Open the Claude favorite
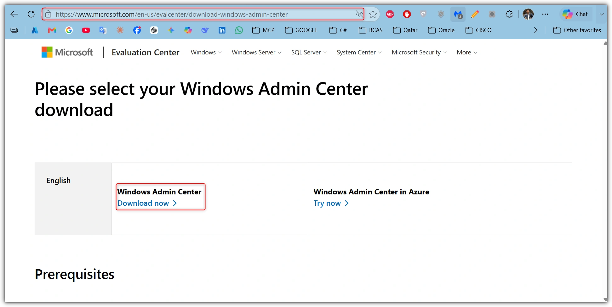Screen dimensions: 612x307 tap(120, 30)
